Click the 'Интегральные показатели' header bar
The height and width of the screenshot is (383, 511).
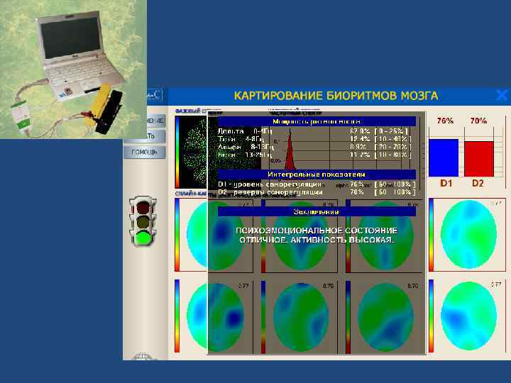coord(317,174)
